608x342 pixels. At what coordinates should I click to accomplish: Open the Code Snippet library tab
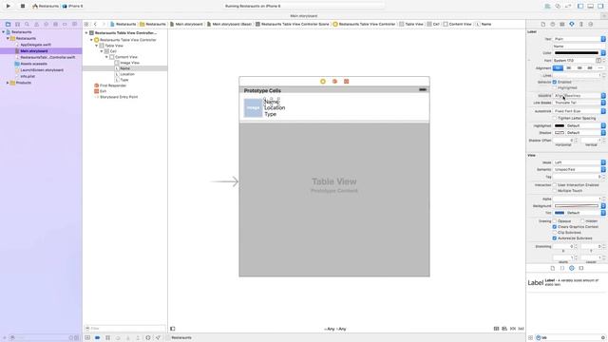[562, 268]
